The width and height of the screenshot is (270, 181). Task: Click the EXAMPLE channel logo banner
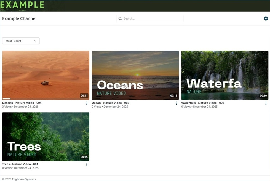pos(22,5)
